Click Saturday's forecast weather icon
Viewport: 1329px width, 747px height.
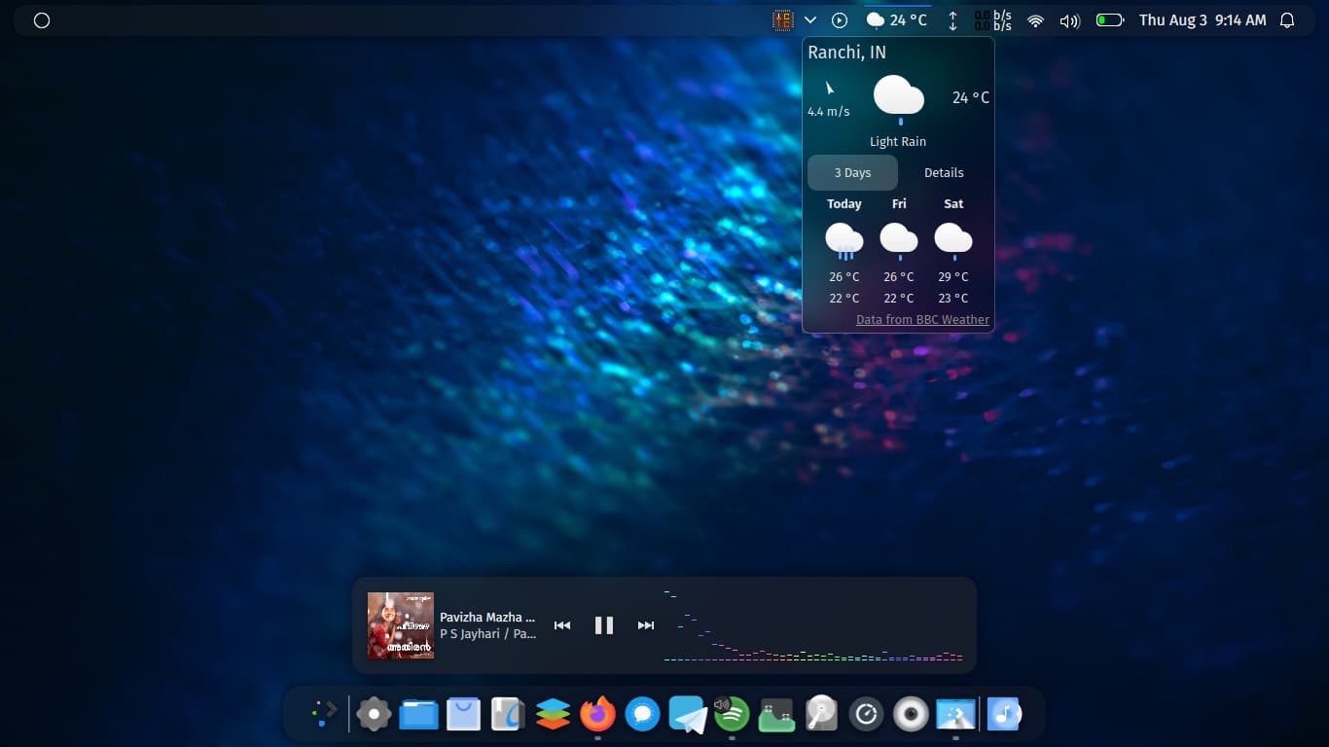click(x=952, y=239)
